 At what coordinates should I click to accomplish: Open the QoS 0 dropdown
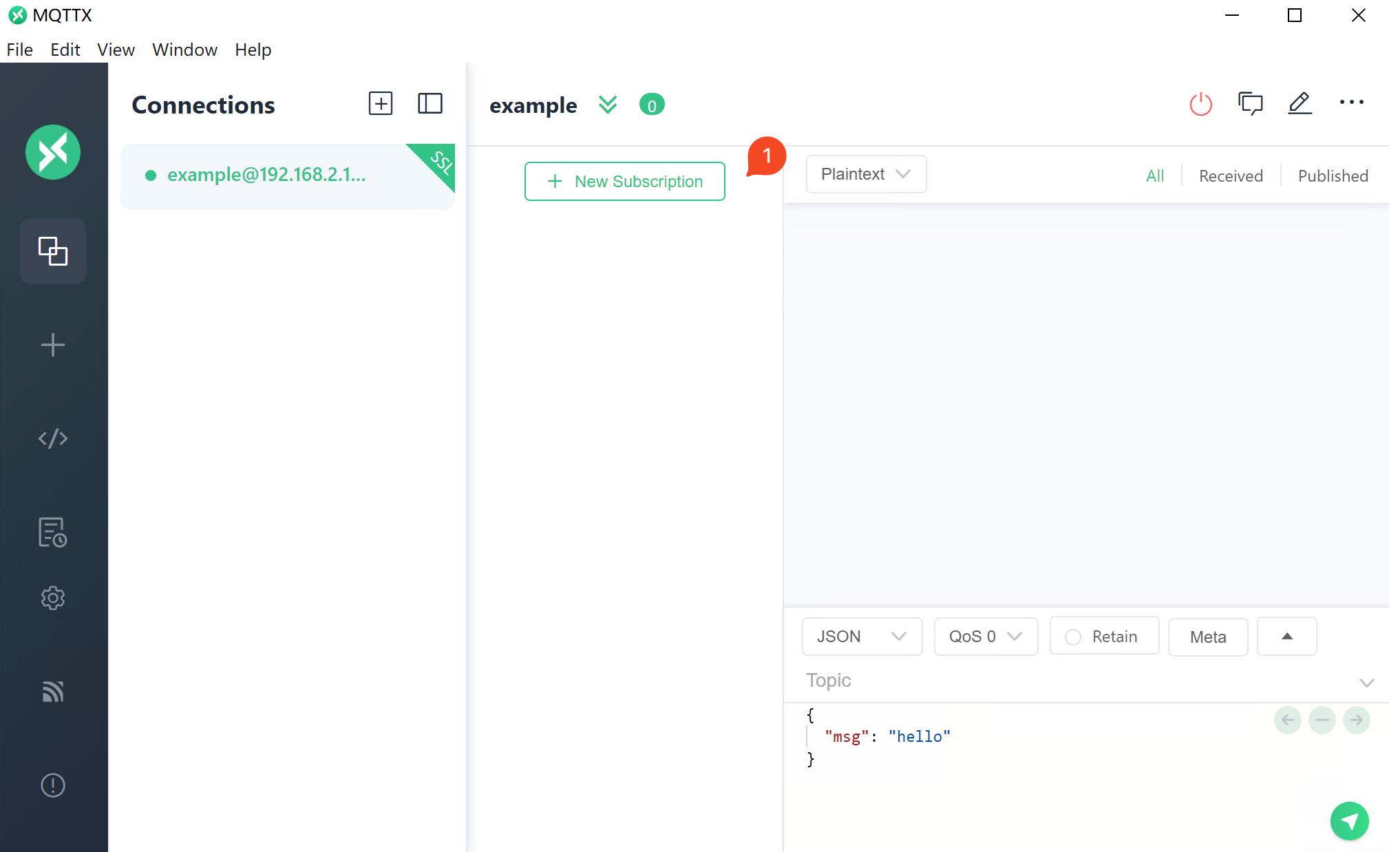[986, 637]
